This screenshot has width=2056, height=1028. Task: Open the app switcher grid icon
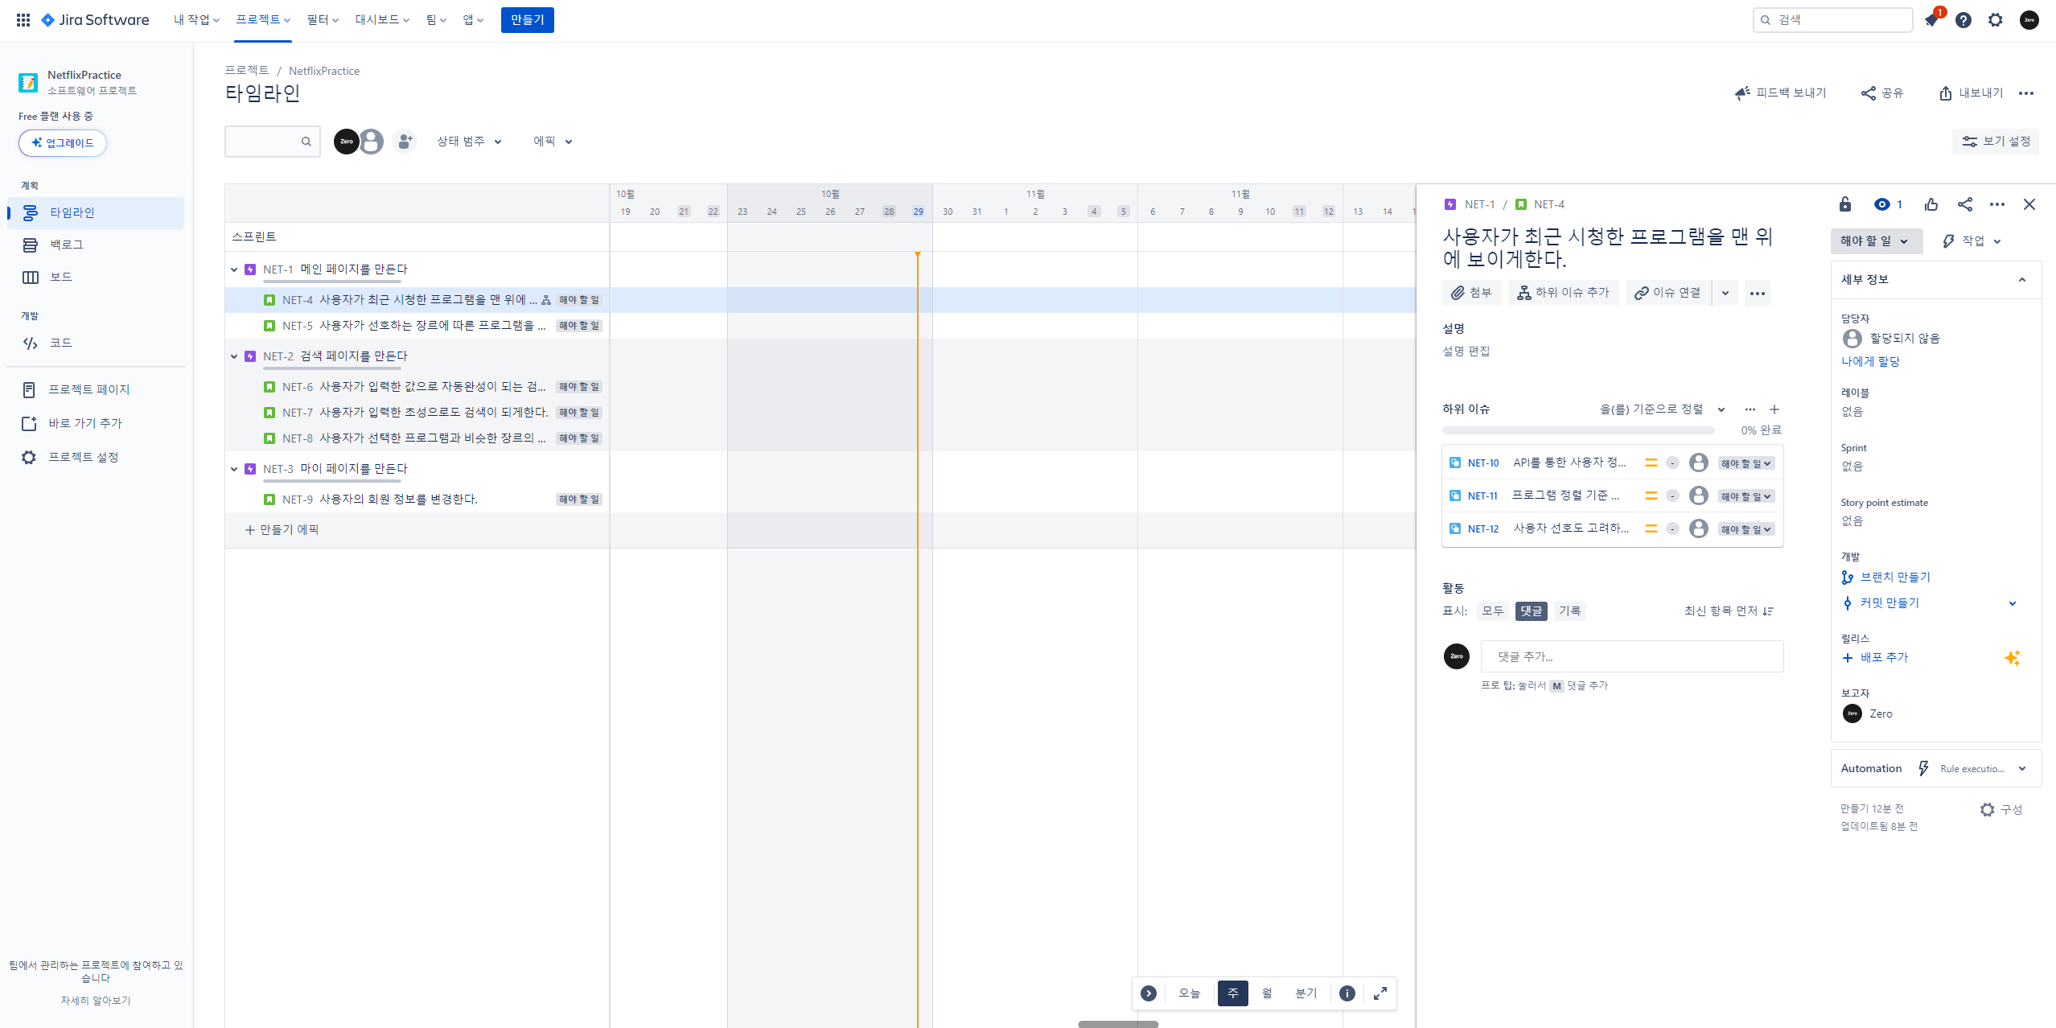(23, 20)
